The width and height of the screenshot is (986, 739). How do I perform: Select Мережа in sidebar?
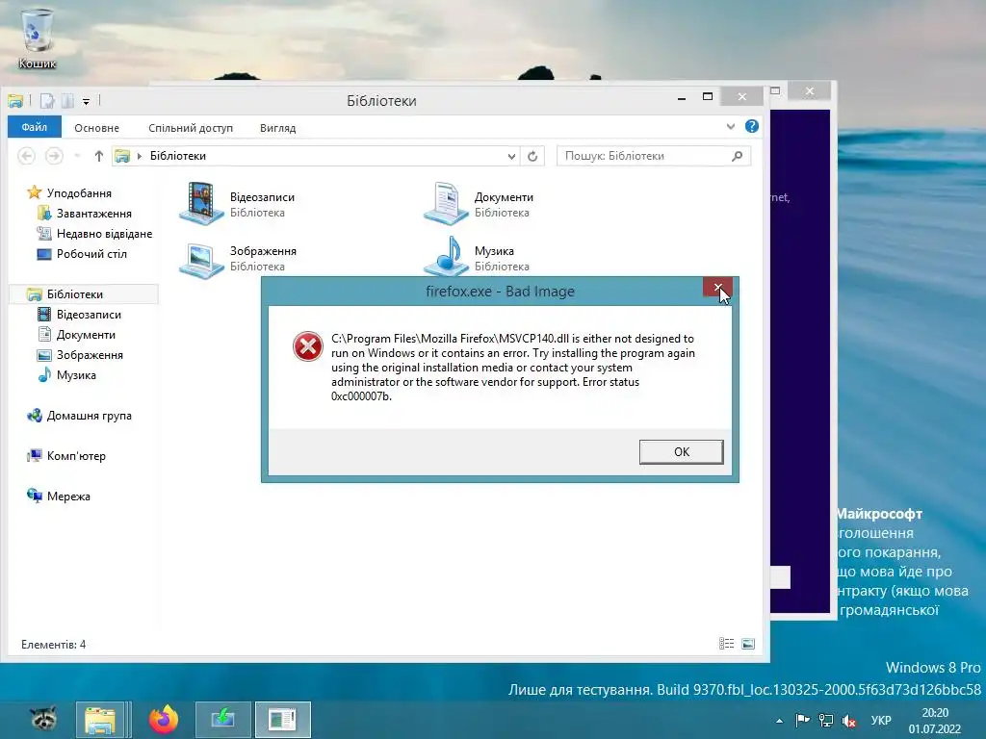(68, 496)
